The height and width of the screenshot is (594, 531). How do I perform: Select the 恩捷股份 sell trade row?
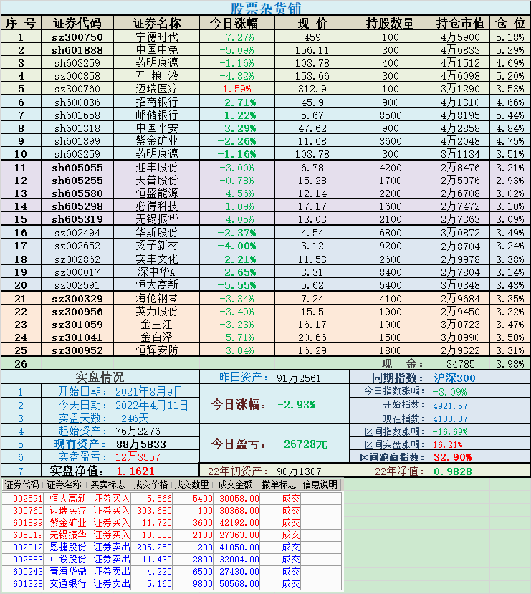[x=172, y=547]
